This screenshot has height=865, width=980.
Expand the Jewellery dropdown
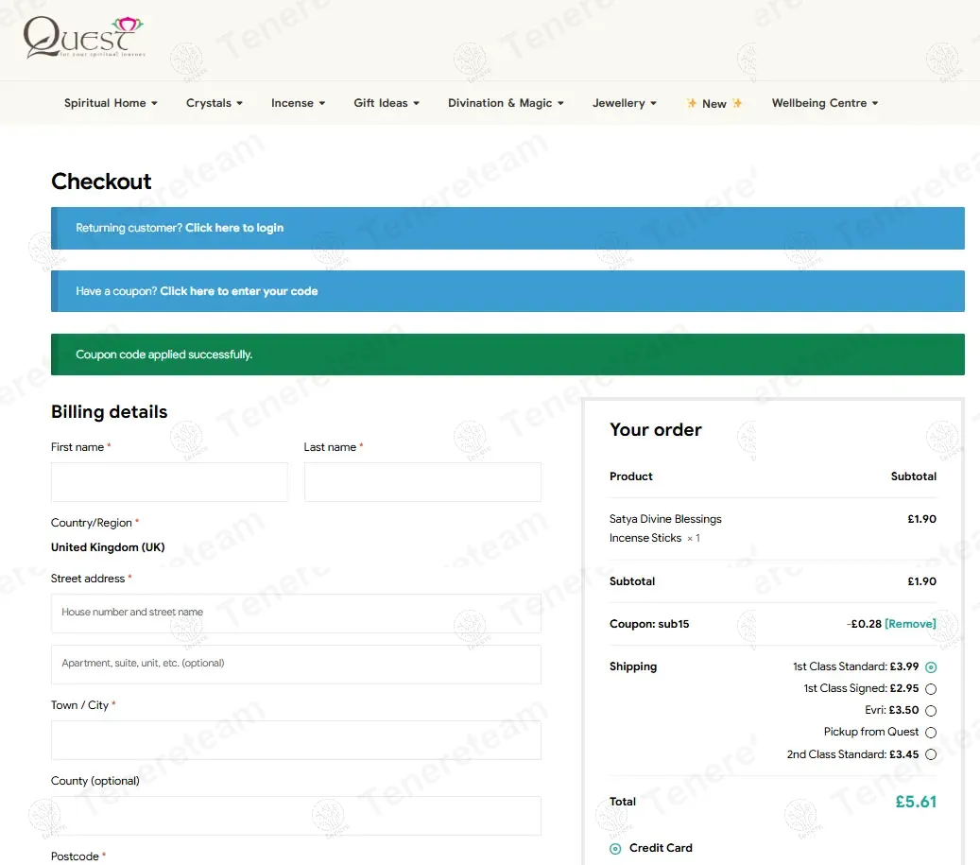(625, 103)
